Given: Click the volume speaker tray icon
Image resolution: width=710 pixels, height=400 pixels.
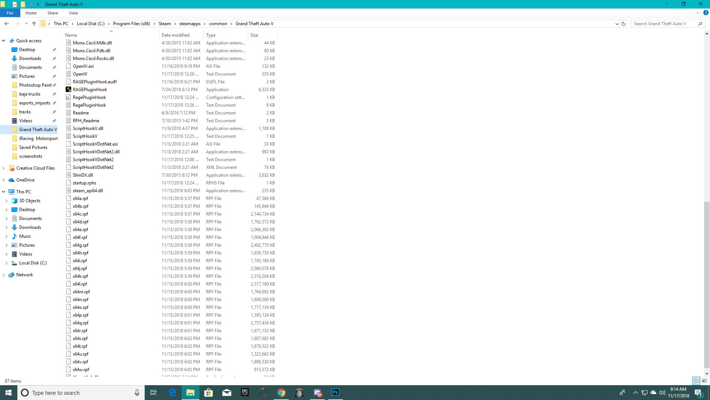Looking at the screenshot, I should coord(662,393).
